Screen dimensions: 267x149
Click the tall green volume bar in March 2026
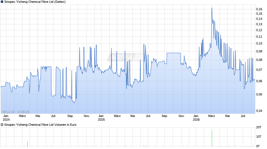pyautogui.click(x=212, y=139)
